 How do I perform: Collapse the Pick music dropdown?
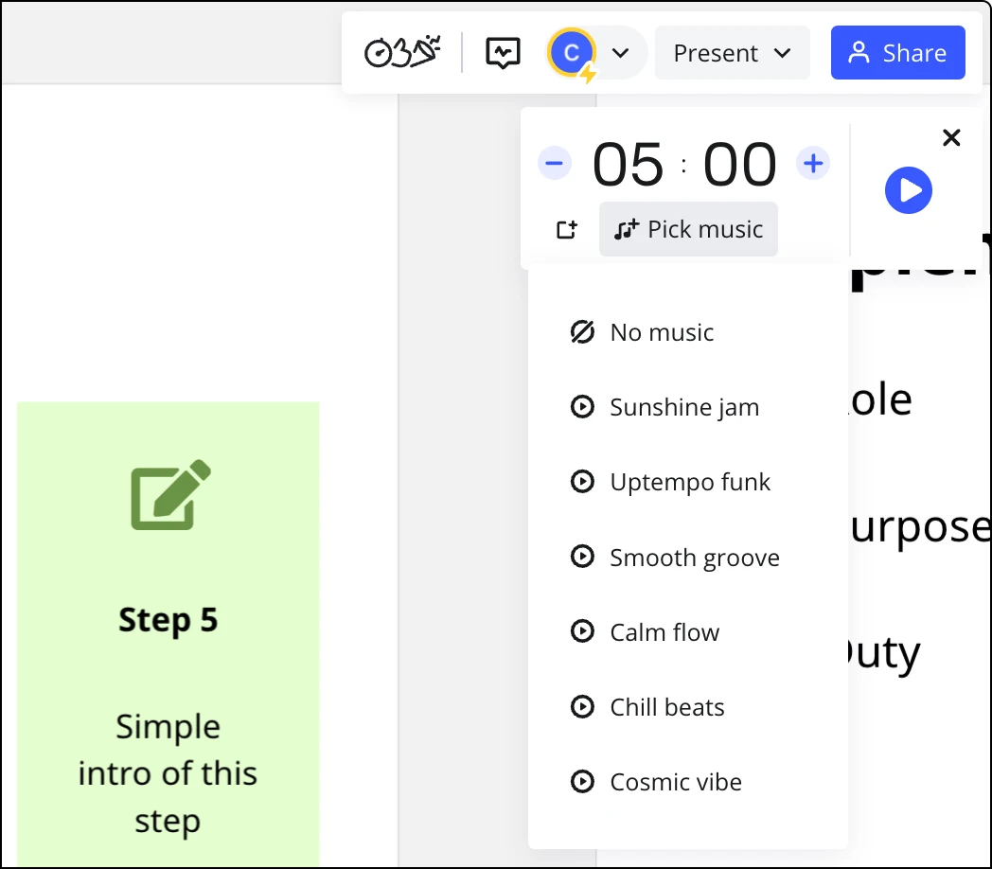click(688, 229)
